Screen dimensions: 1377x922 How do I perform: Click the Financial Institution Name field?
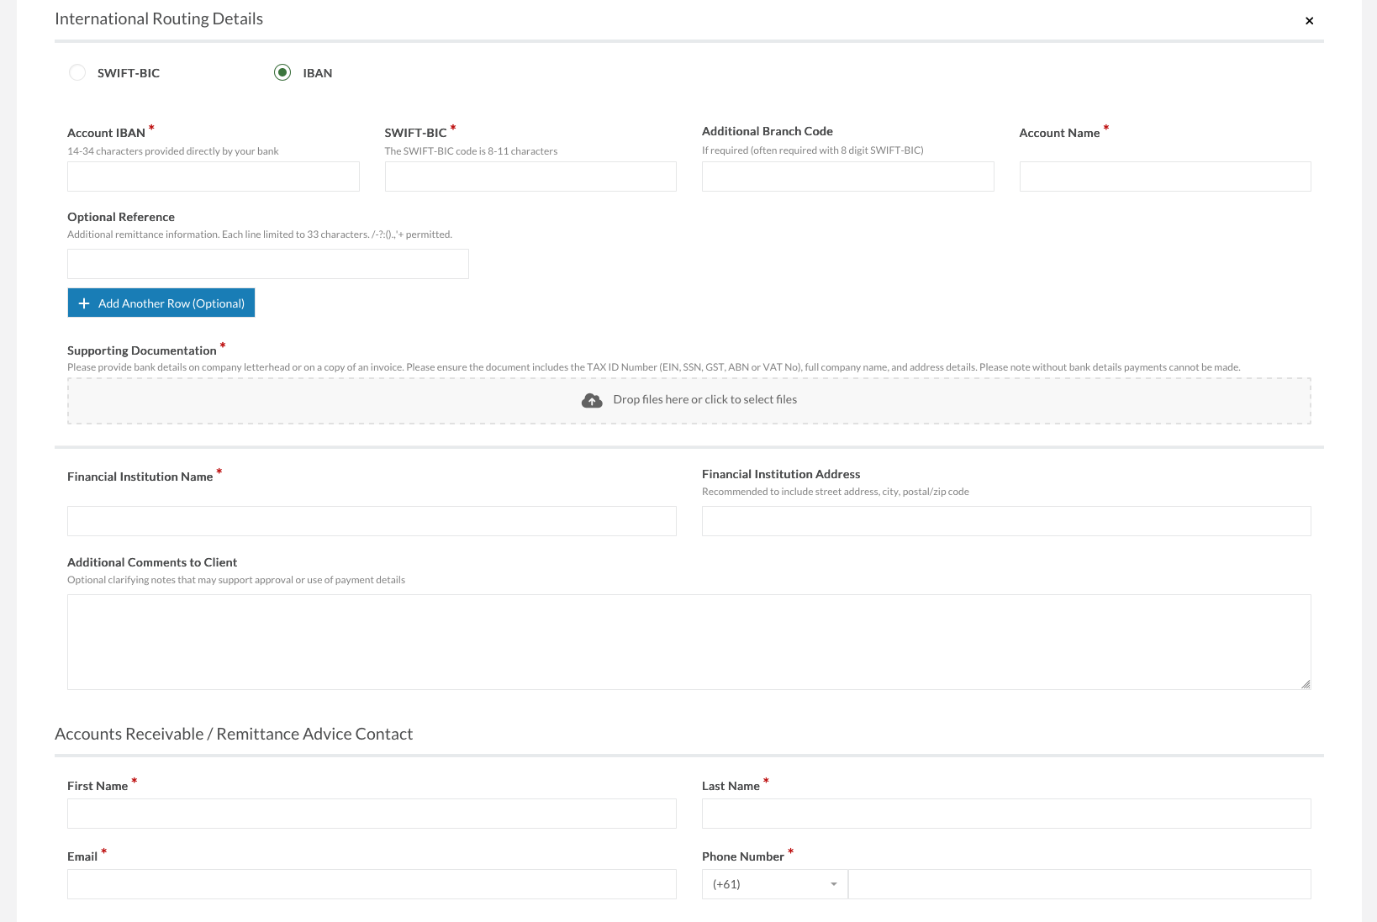coord(372,521)
